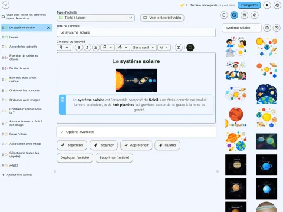Pick the ringed orange planet with Earth image
This screenshot has width=283, height=212.
tap(236, 141)
